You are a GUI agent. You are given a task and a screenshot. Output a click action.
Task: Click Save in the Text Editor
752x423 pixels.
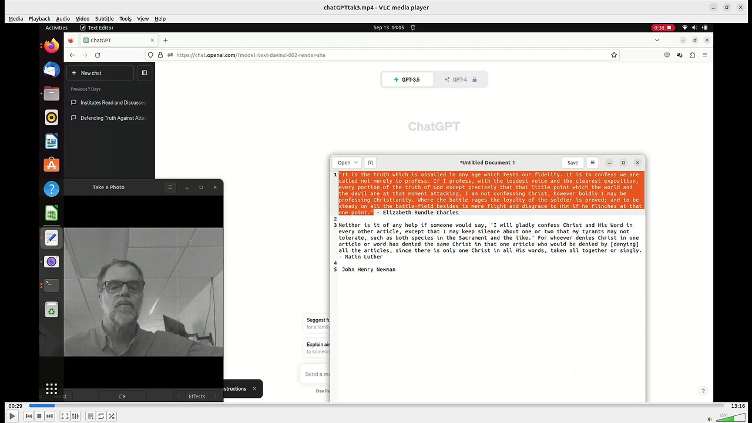click(x=573, y=163)
